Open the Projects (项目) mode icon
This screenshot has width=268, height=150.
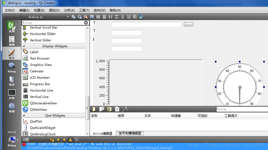[x=12, y=81]
